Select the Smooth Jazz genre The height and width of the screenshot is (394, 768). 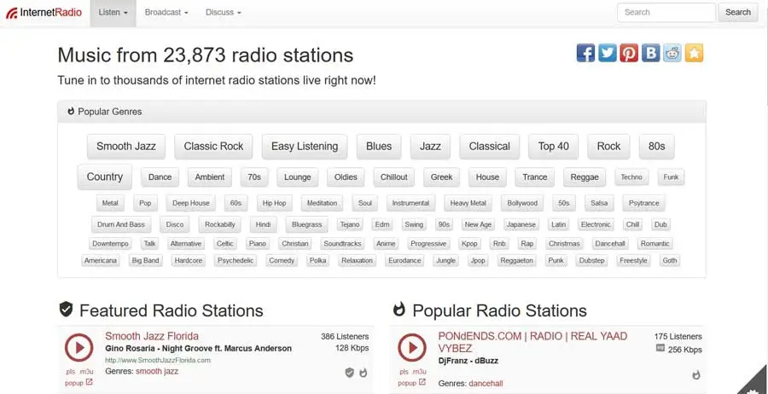point(126,147)
